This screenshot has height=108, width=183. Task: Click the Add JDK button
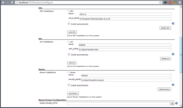(72, 32)
